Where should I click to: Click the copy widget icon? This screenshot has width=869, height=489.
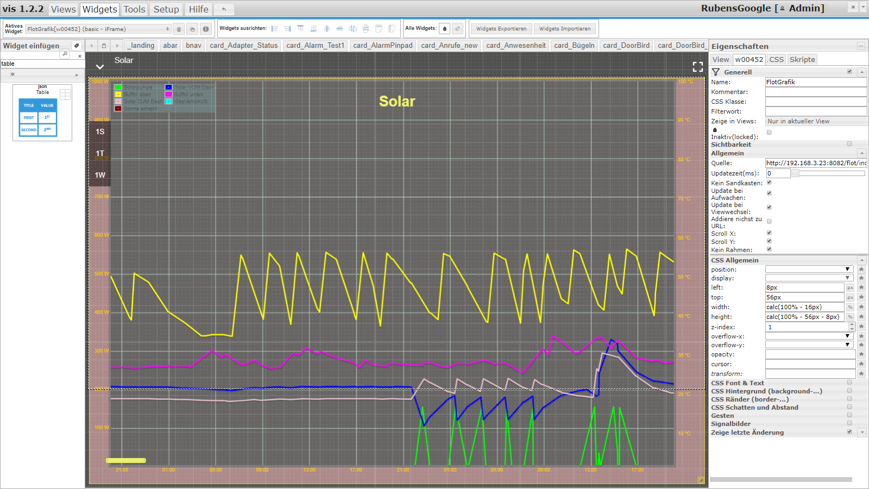click(192, 29)
